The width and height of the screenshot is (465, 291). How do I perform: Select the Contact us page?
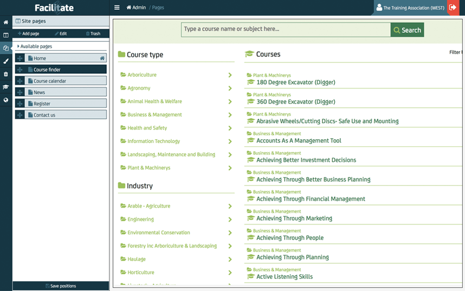44,115
